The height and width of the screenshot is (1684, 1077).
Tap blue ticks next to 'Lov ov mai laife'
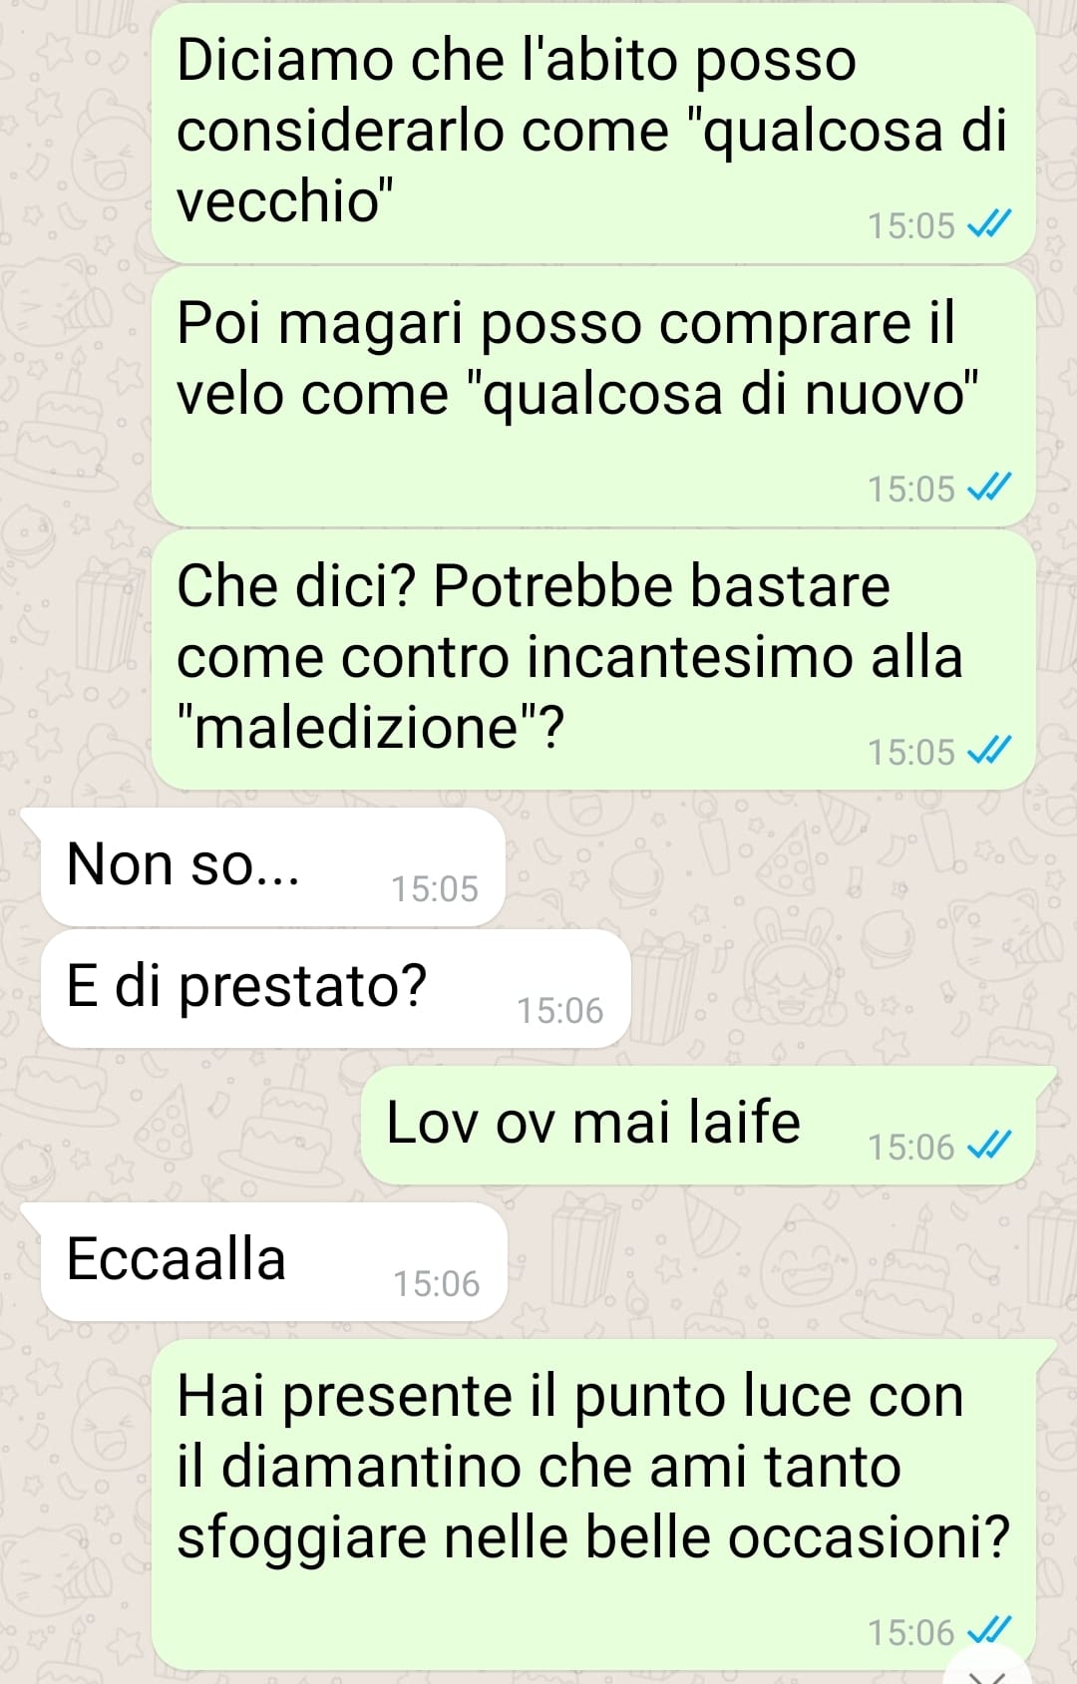(989, 1147)
